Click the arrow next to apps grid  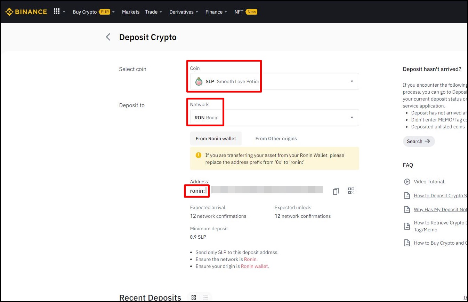[64, 12]
